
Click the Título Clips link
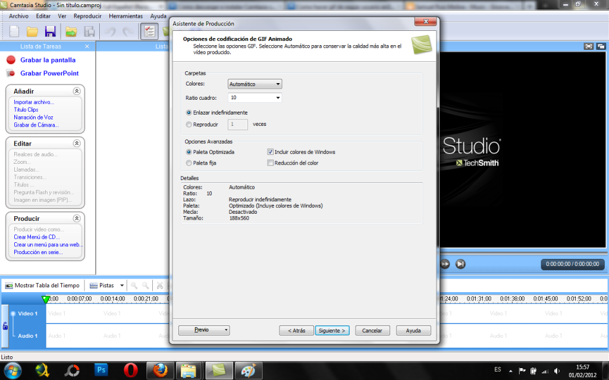26,110
